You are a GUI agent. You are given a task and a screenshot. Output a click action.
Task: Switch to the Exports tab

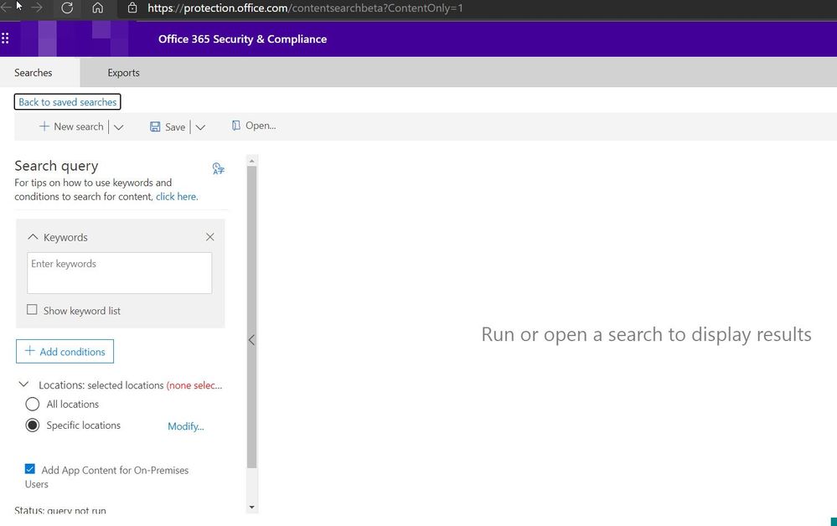pyautogui.click(x=123, y=73)
